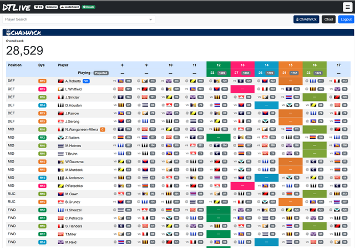Viewport: 355px width, 248px height.
Task: Click the R12 bye badge for Z.Butters
Action: [x=42, y=137]
